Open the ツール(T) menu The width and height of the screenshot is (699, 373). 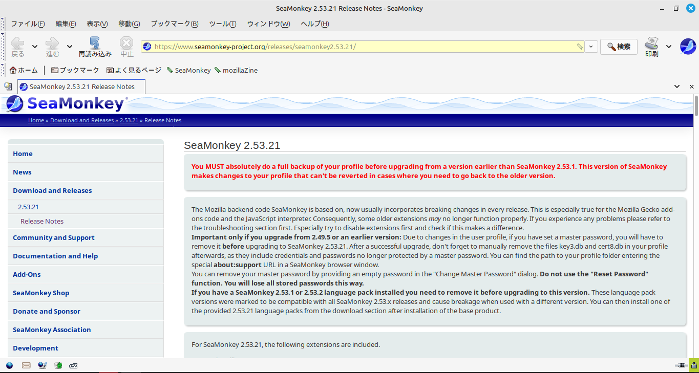[223, 24]
